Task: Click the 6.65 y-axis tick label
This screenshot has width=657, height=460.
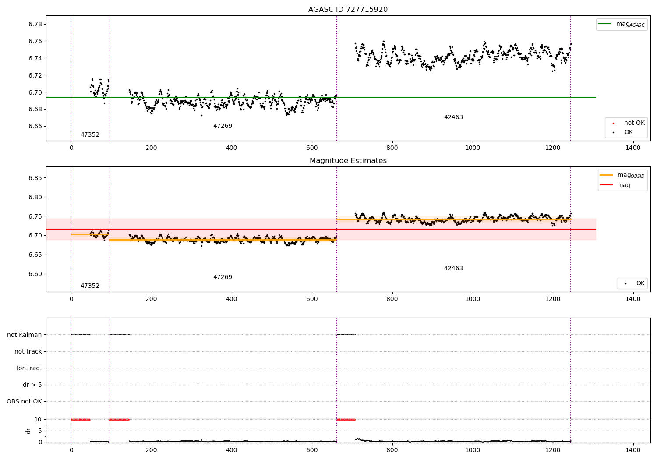Action: [35, 255]
